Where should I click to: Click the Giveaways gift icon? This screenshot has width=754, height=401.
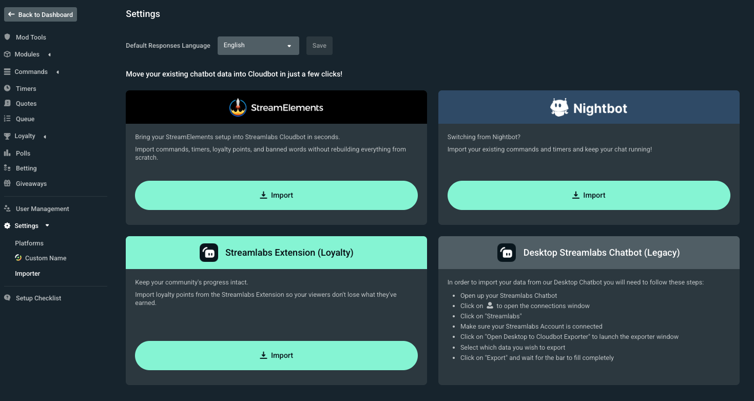pos(7,183)
